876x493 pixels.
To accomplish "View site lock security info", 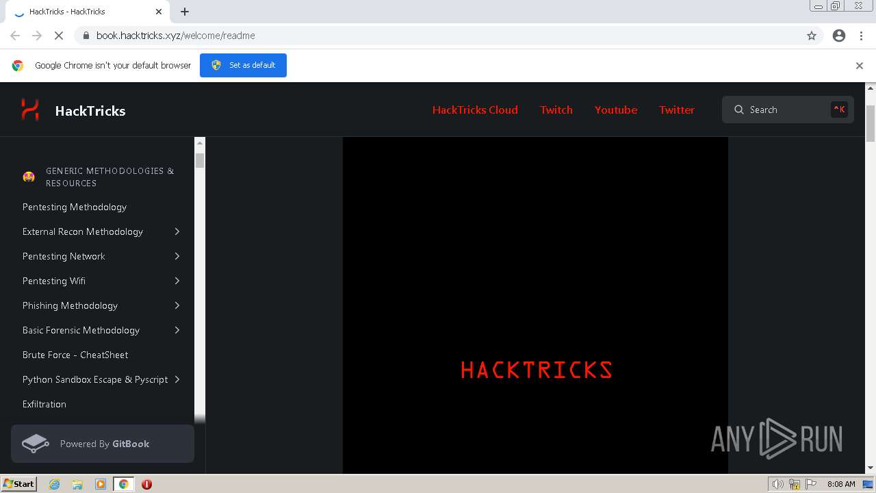I will click(x=86, y=36).
